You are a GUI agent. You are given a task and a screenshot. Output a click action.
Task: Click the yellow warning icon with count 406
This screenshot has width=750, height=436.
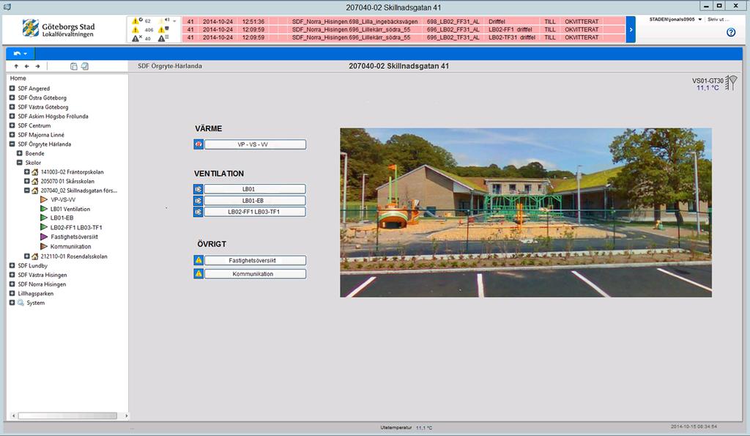pyautogui.click(x=135, y=29)
